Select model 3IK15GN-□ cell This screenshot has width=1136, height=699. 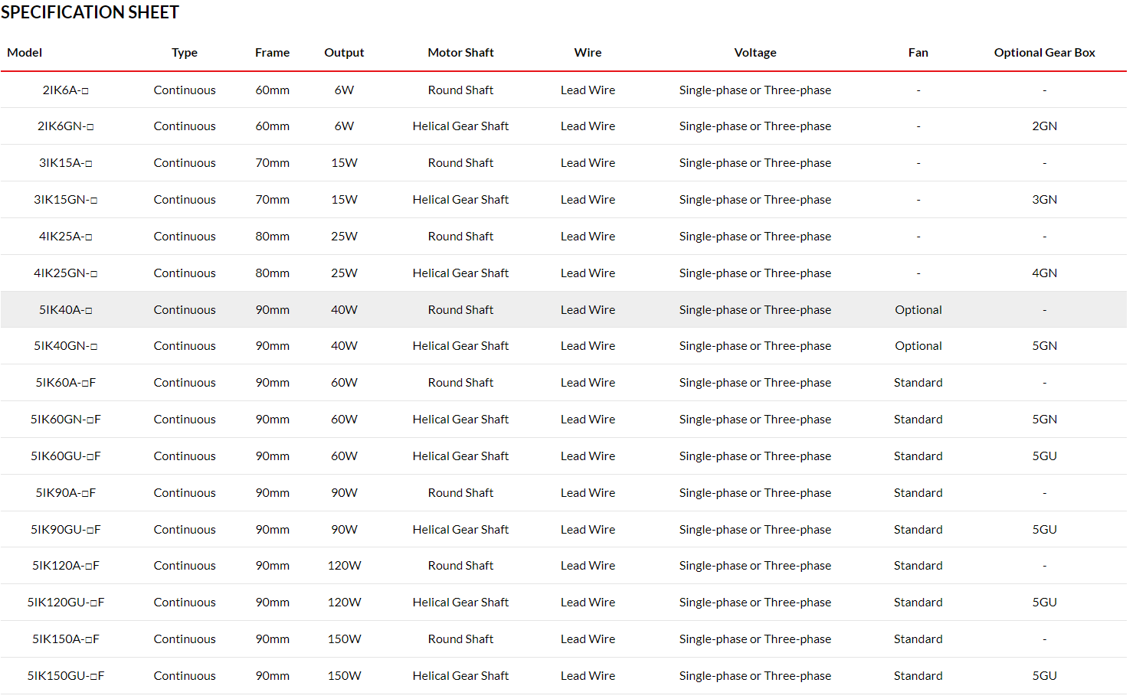click(x=66, y=200)
